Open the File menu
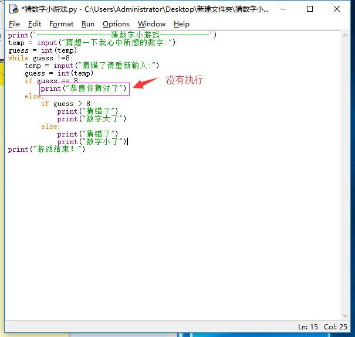355x337 pixels. click(x=14, y=24)
